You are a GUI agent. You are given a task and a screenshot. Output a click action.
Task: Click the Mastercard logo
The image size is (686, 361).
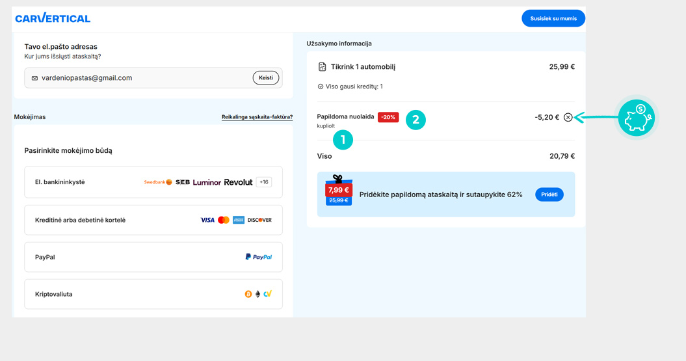(x=224, y=220)
